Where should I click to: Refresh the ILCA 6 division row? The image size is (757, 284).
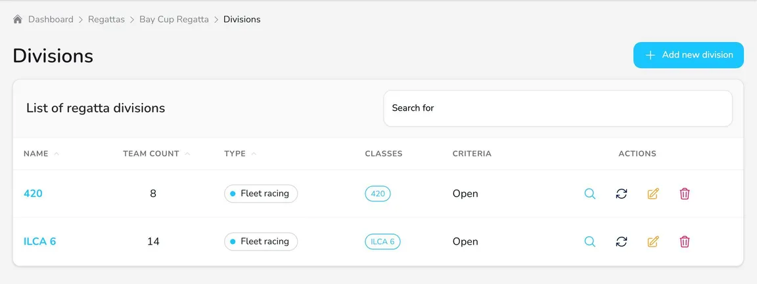622,241
